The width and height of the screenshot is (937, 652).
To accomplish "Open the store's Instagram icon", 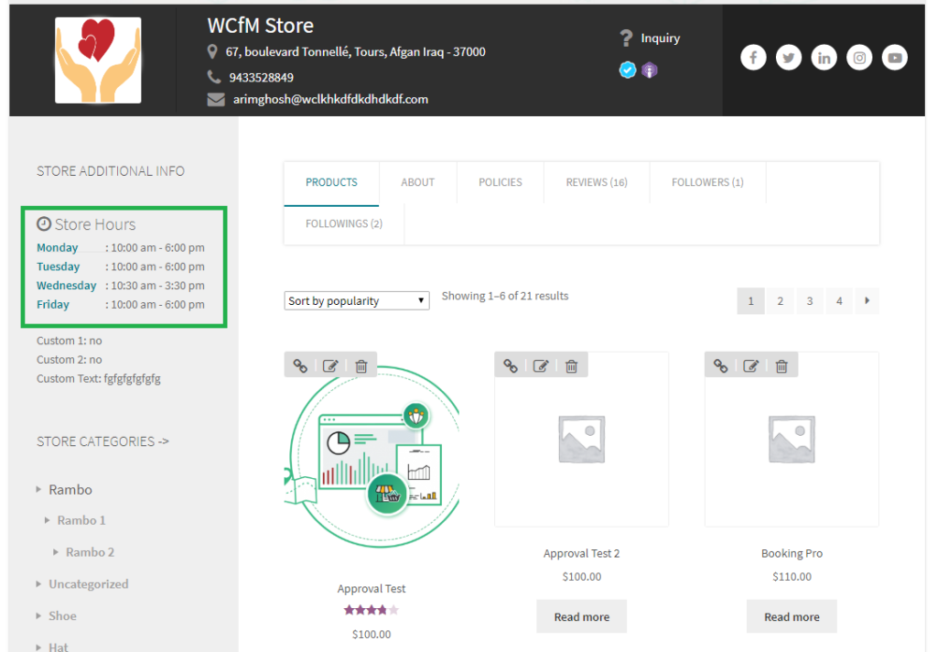I will pos(858,58).
